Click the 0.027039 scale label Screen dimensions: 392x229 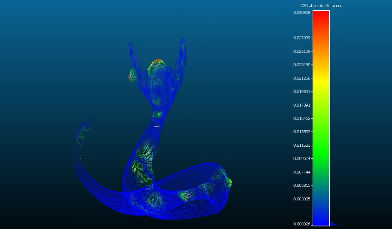[302, 38]
